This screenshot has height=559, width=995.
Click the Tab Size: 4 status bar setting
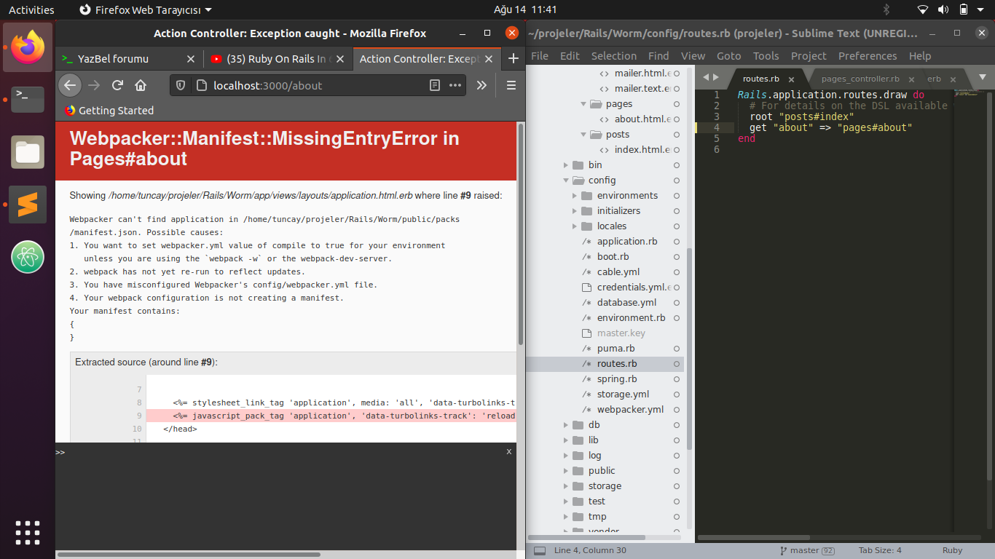[879, 550]
